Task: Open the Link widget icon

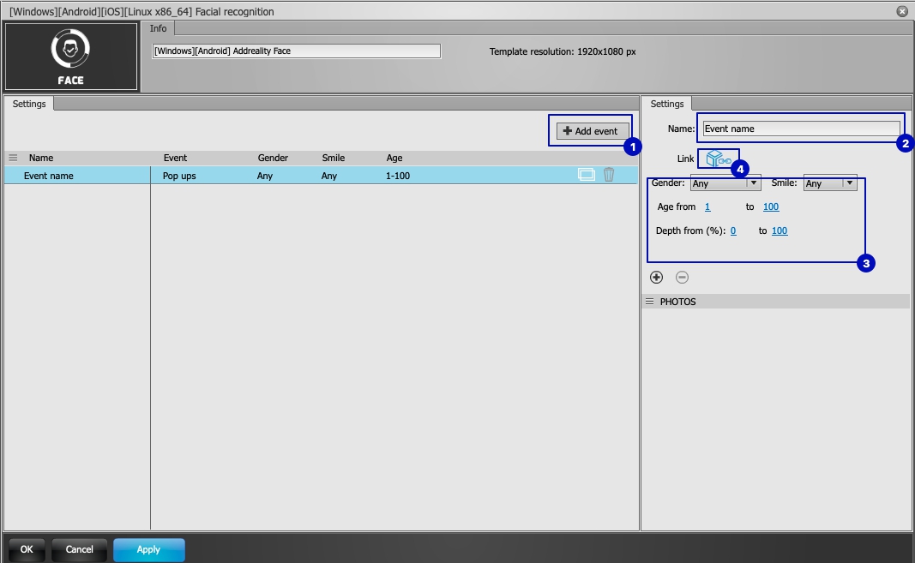Action: click(719, 159)
